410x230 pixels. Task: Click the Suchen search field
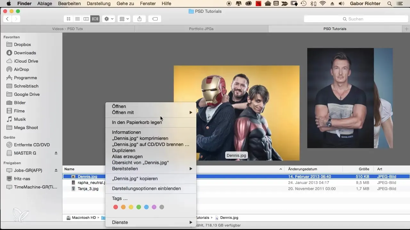(356, 19)
